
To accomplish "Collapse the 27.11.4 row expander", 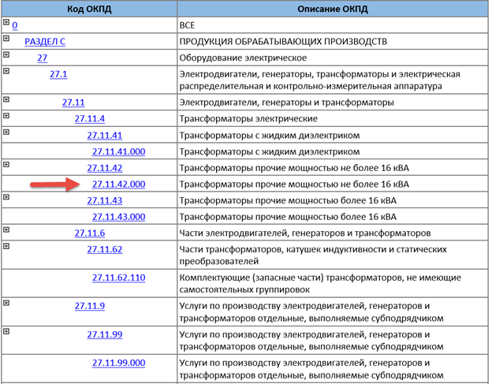I will coord(6,116).
